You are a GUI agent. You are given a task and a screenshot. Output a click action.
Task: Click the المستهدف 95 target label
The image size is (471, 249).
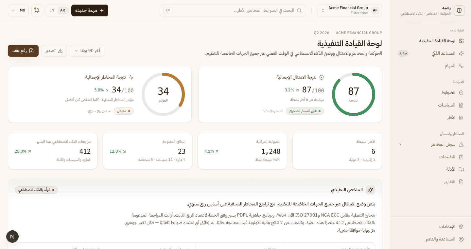[x=273, y=111]
